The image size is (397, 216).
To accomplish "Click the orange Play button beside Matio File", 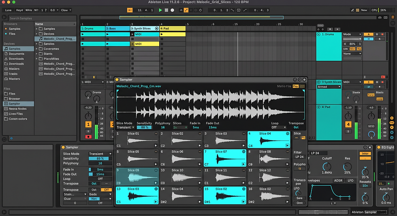I will pyautogui.click(x=295, y=86).
